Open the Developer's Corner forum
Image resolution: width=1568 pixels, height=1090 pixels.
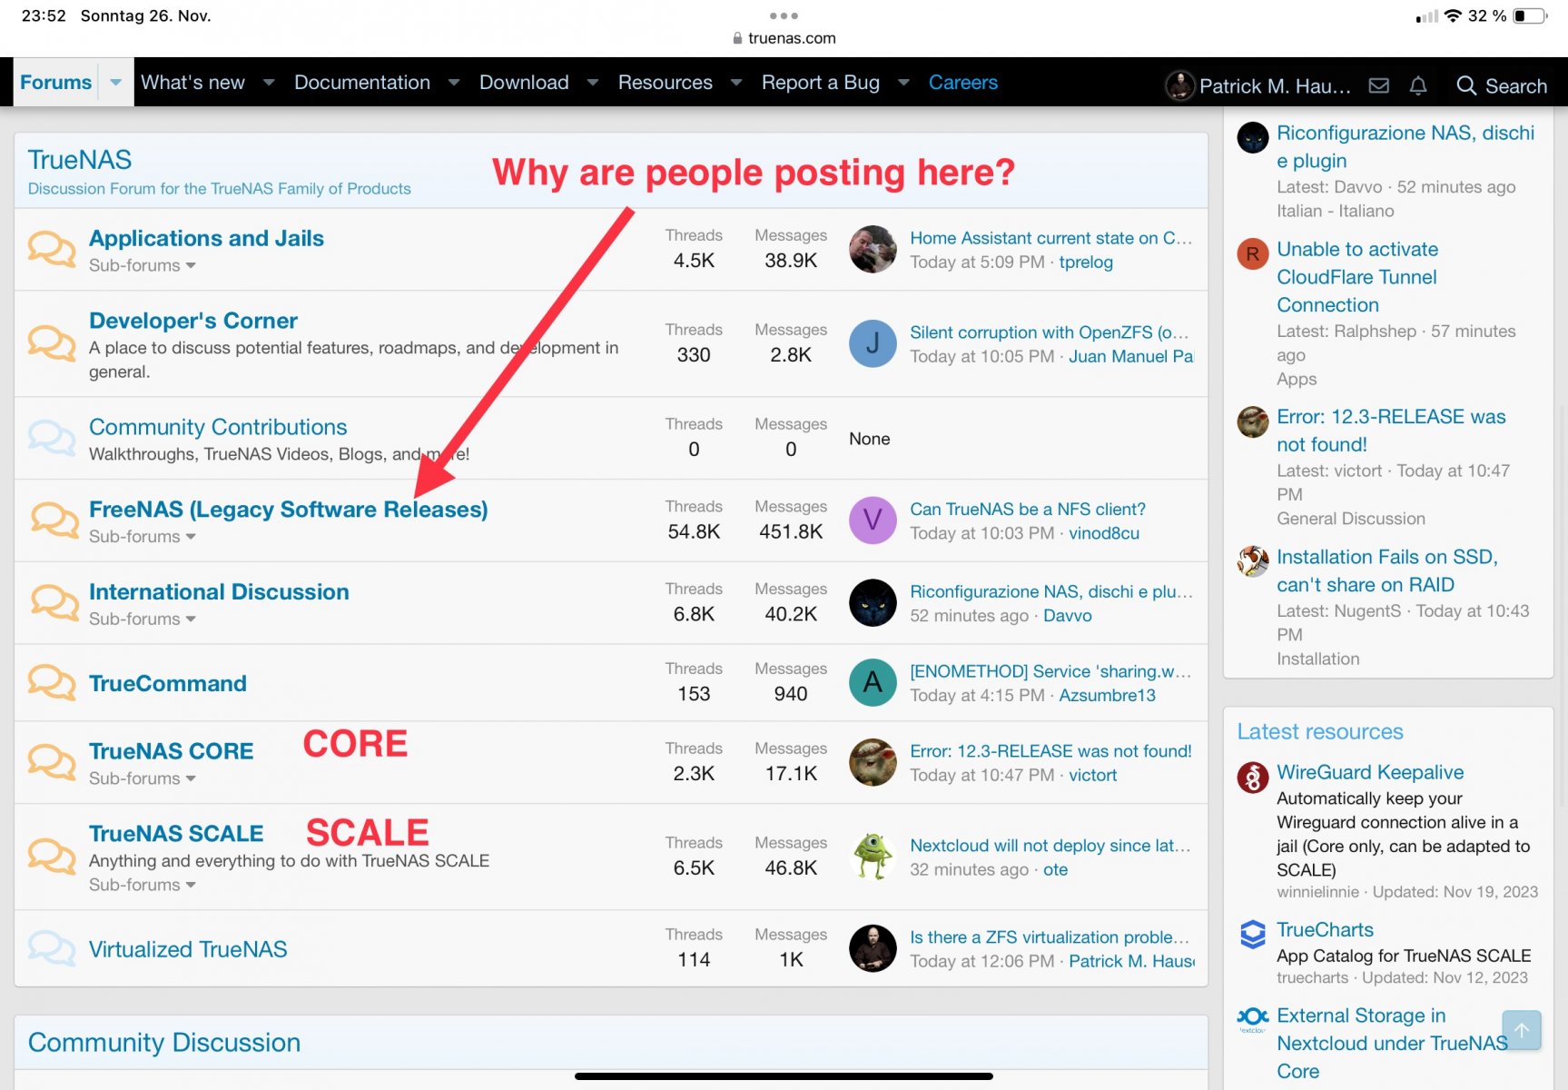[193, 321]
